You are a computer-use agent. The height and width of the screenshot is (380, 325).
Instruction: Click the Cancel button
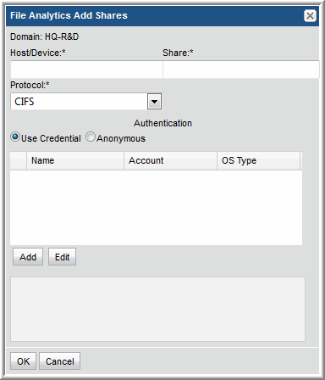(59, 361)
